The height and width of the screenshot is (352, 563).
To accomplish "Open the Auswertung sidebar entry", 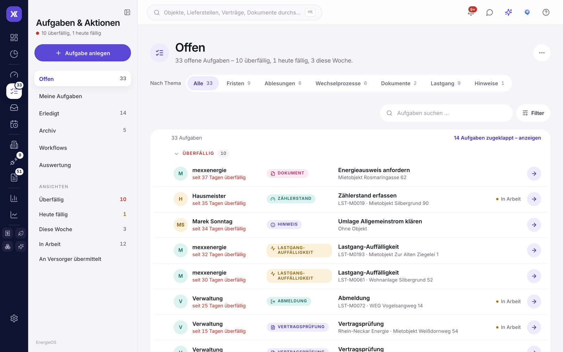I will (x=83, y=165).
